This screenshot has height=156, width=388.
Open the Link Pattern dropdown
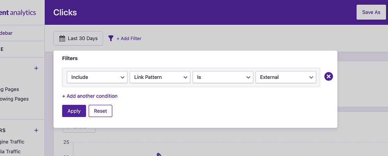pos(160,77)
